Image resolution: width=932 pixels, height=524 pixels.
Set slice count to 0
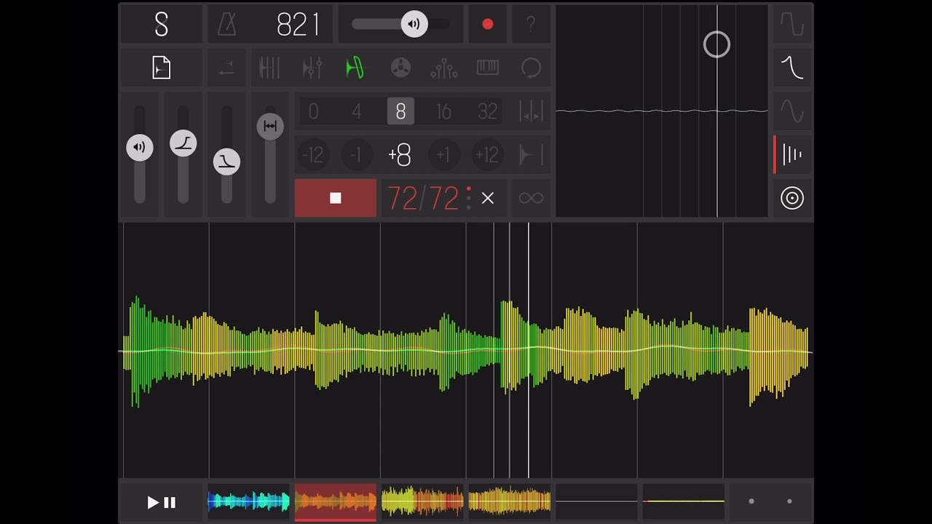(313, 111)
